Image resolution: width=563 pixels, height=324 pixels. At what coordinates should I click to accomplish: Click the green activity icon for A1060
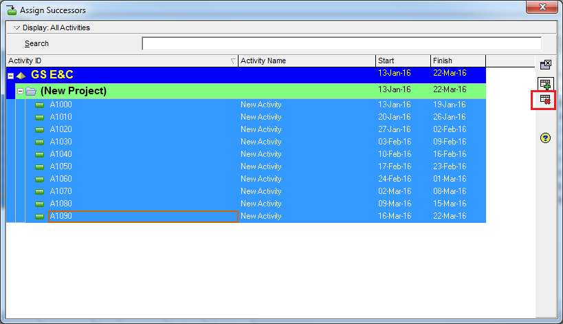[39, 180]
